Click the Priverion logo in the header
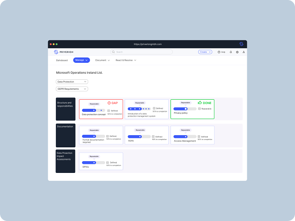 tap(64, 52)
